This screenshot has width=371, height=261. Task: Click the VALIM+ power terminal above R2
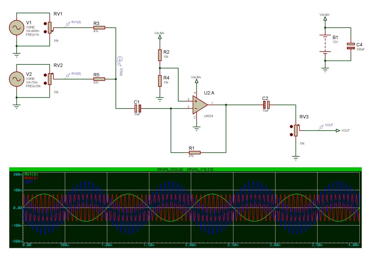tap(160, 37)
